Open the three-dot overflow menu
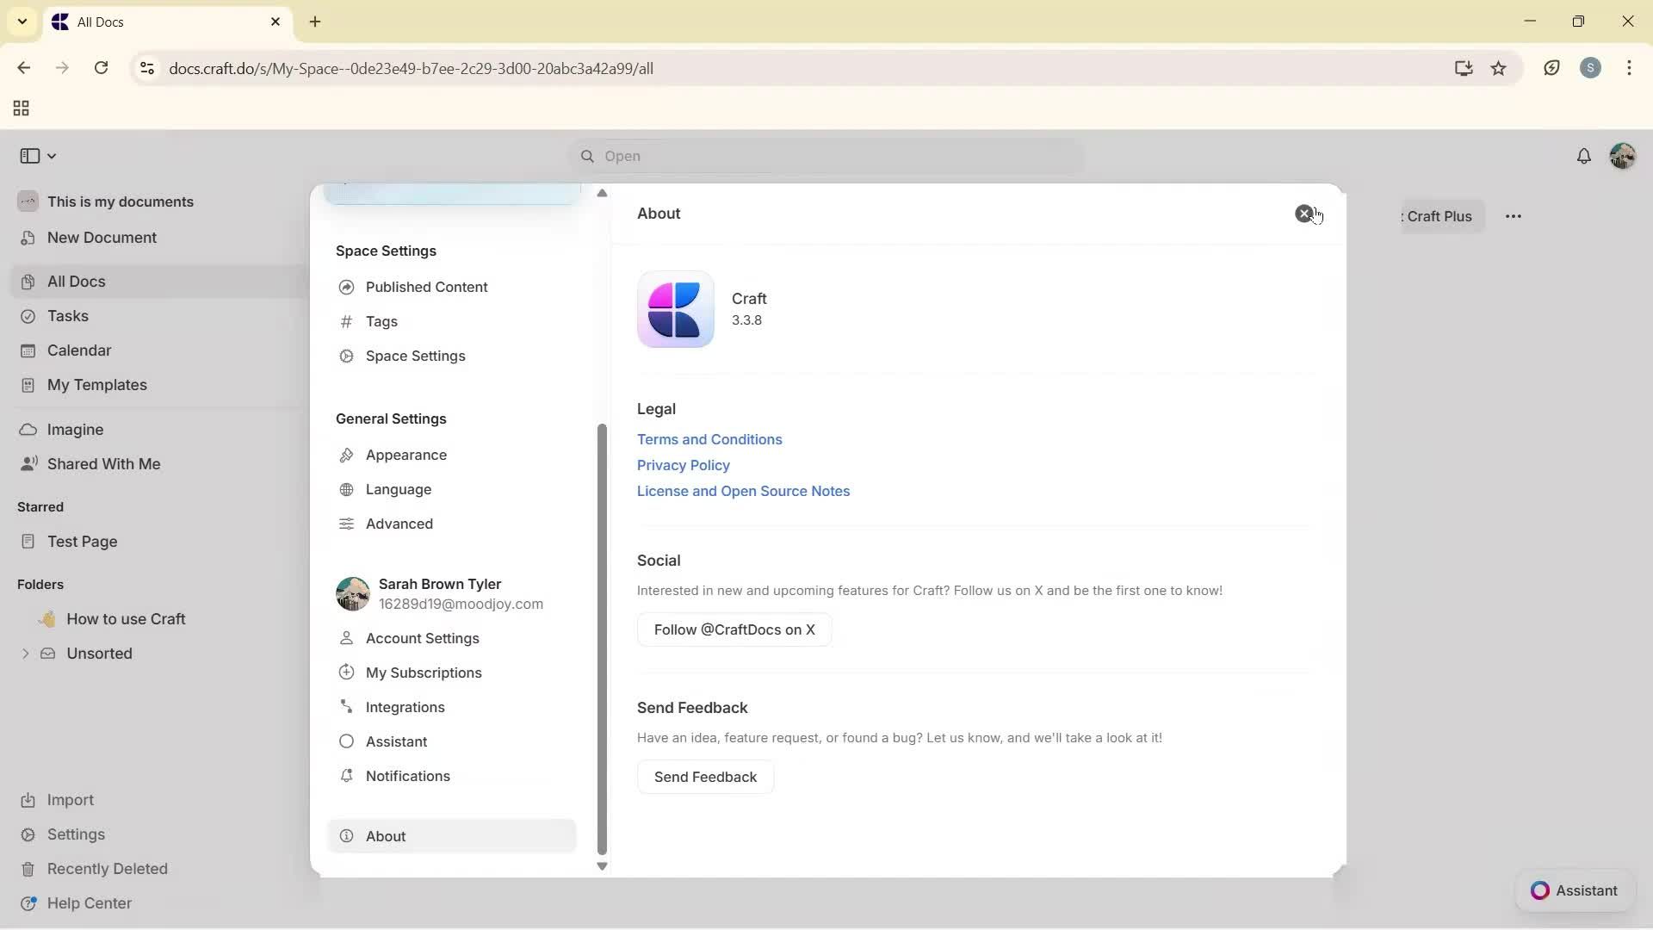This screenshot has height=930, width=1653. point(1514,216)
